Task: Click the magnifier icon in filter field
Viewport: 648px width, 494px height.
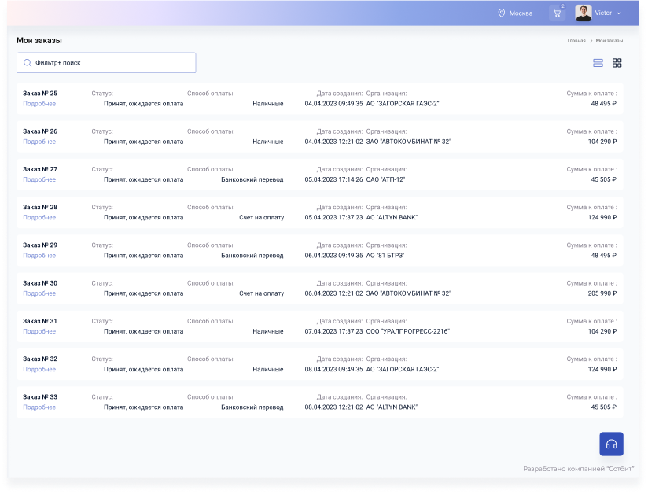Action: click(28, 63)
